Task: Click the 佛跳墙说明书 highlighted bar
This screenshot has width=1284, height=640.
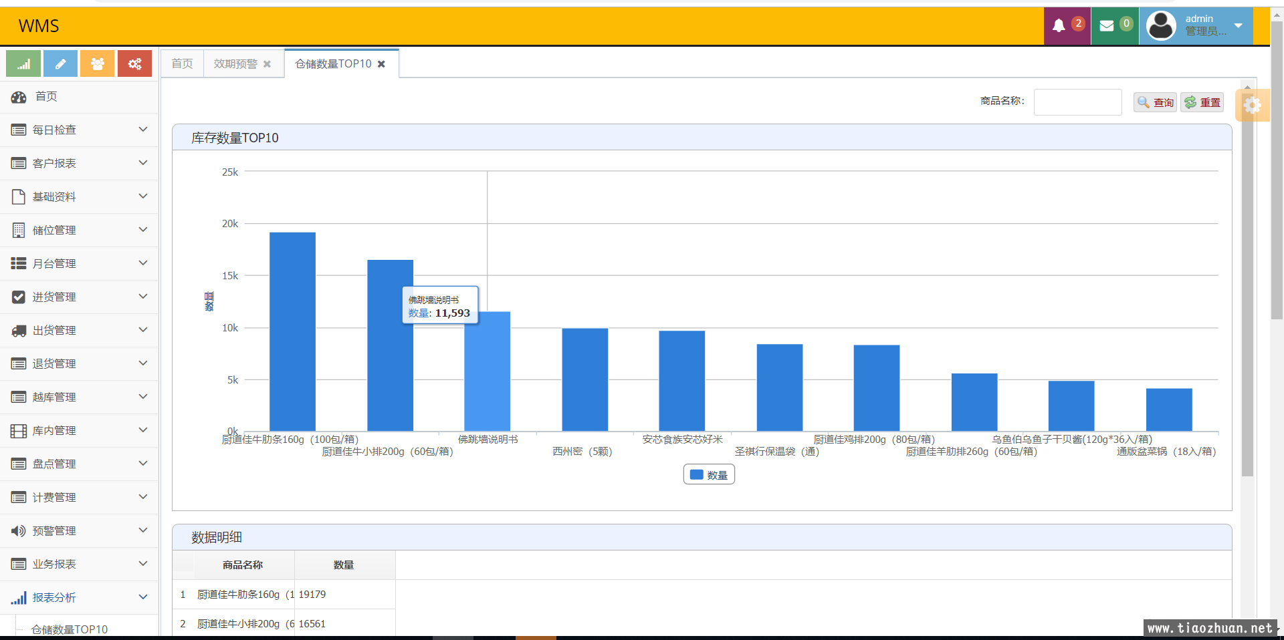Action: (488, 371)
